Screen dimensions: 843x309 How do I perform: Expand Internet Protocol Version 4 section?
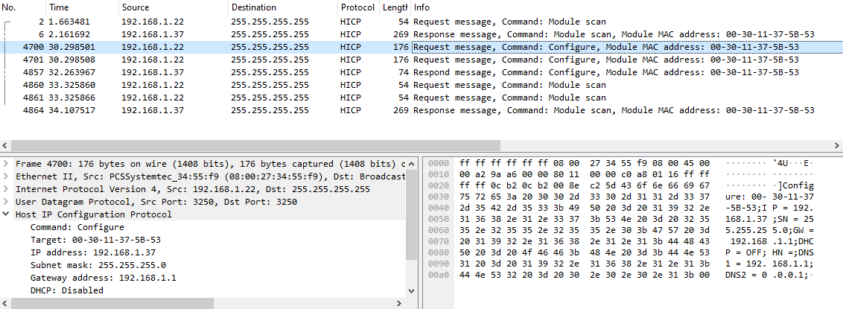point(7,189)
